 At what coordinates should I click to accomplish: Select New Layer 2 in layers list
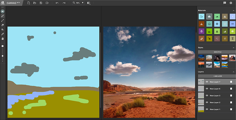(215, 103)
